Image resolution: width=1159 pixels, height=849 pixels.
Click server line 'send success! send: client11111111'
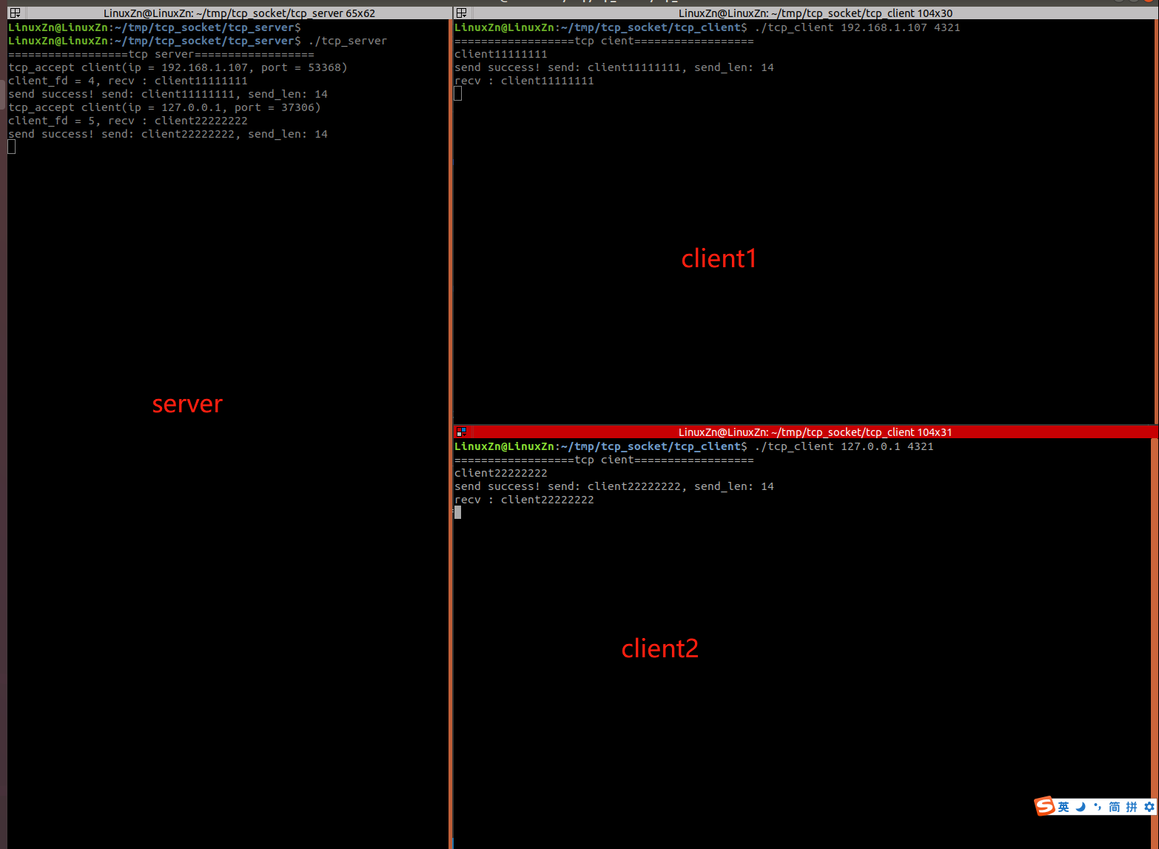coord(167,94)
